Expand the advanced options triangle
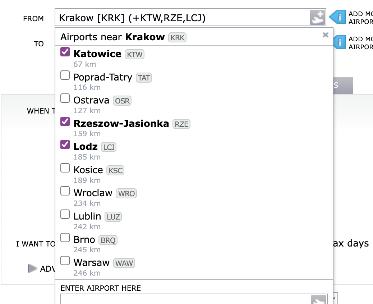Viewport: 373px width, 304px height. 32,268
